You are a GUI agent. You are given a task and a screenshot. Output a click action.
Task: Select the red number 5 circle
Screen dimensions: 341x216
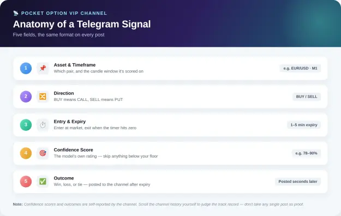pyautogui.click(x=26, y=182)
